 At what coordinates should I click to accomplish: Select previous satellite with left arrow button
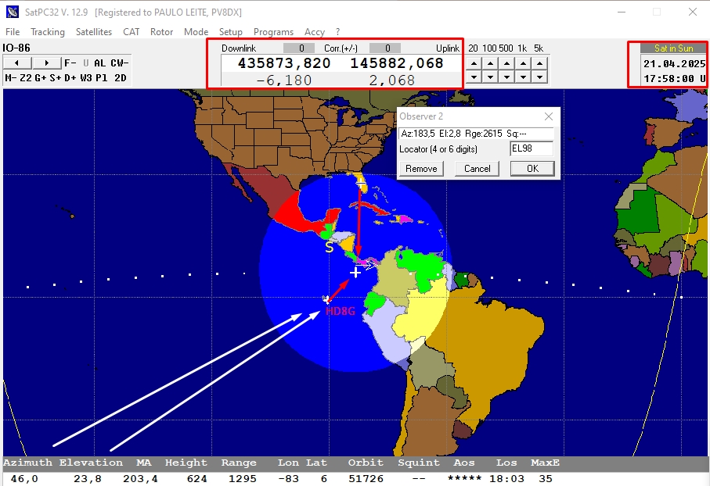pyautogui.click(x=17, y=63)
